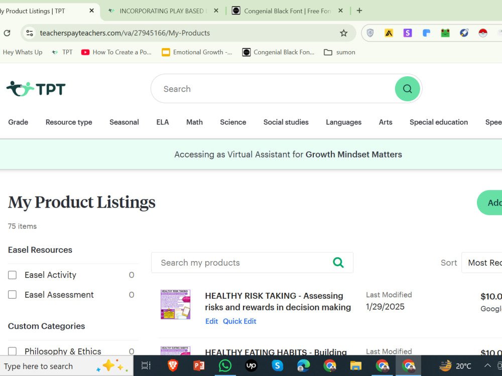Open the Languages menu
Image resolution: width=502 pixels, height=376 pixels.
pos(343,122)
